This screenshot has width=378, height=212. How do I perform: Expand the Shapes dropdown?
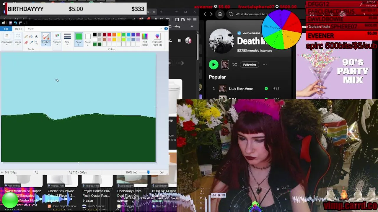pyautogui.click(x=57, y=39)
